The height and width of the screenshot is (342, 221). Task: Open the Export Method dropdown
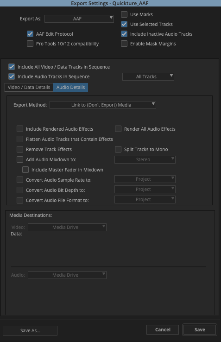103,105
